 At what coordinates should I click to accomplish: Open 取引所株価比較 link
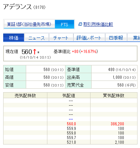[98, 24]
